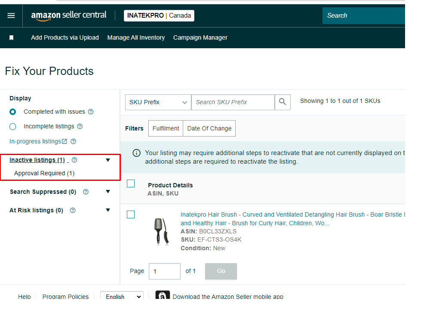The height and width of the screenshot is (323, 430).
Task: Open the Date Of Change filter
Action: [x=209, y=128]
